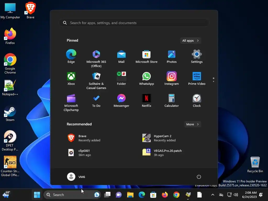
Task: Open the blank document taskbar icon
Action: pyautogui.click(x=199, y=195)
